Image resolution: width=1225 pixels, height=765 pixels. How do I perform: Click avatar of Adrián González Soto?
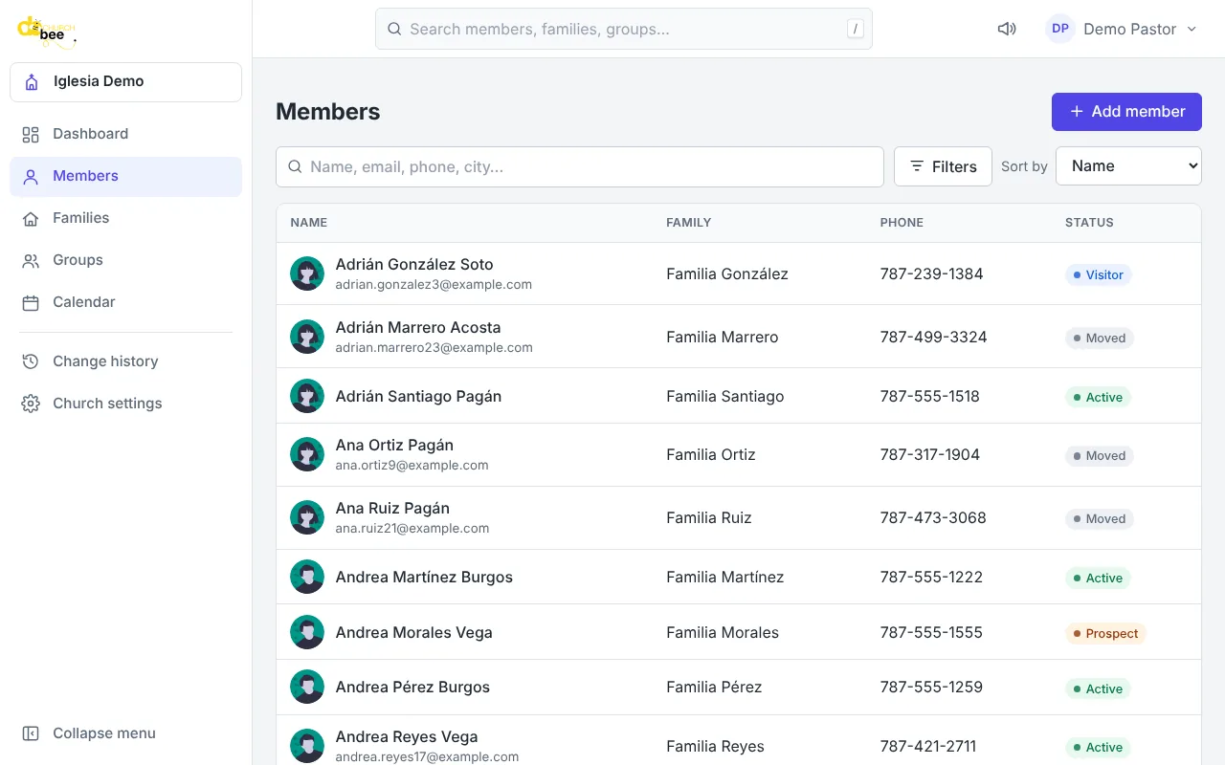307,273
